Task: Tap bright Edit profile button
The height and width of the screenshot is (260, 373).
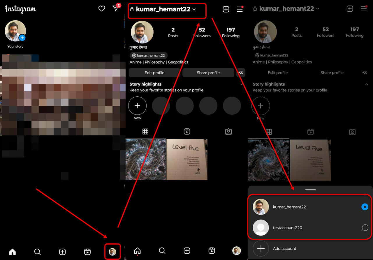Action: (x=154, y=73)
